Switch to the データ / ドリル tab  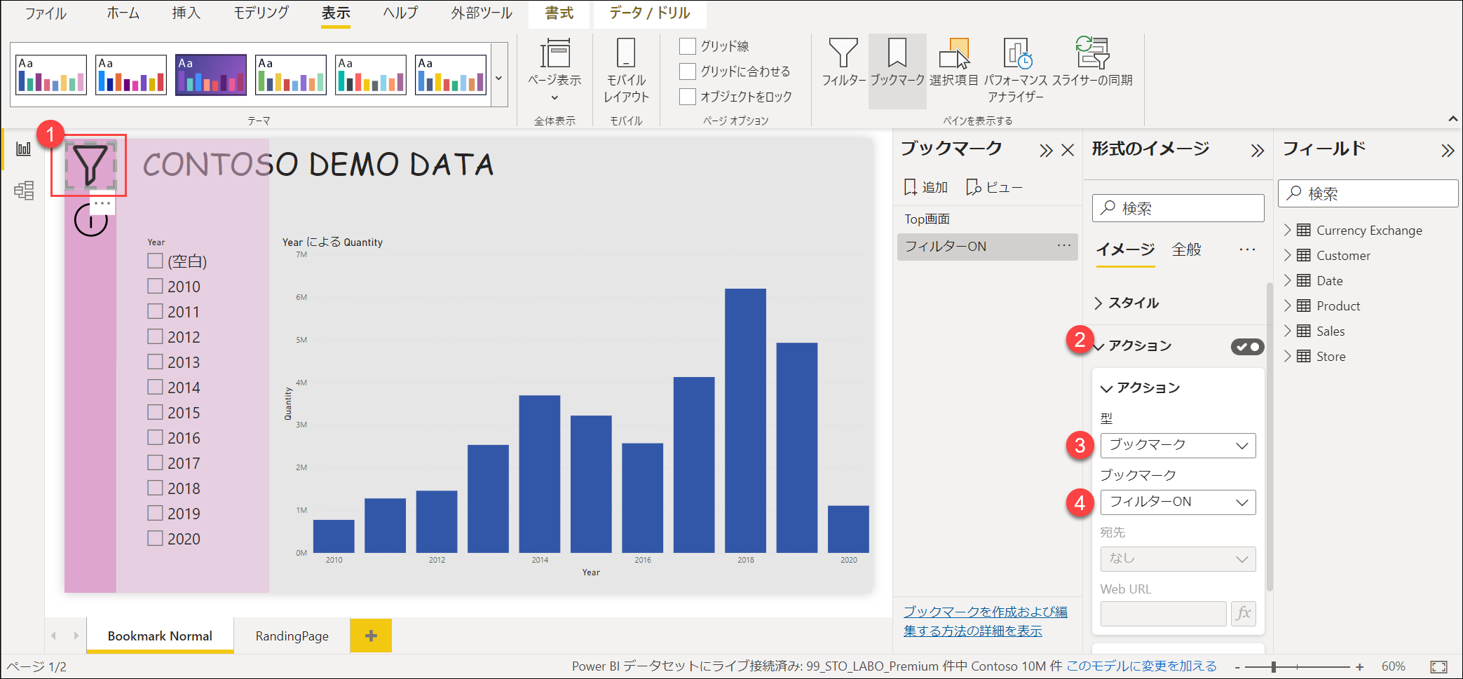click(x=649, y=13)
